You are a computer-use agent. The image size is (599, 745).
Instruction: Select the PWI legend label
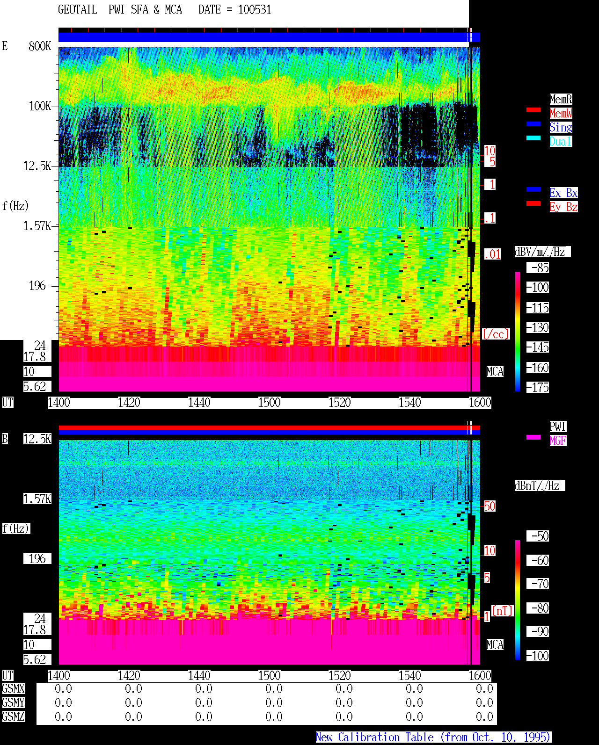pyautogui.click(x=558, y=427)
